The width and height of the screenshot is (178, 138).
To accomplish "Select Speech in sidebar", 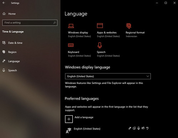I will (x=12, y=70).
